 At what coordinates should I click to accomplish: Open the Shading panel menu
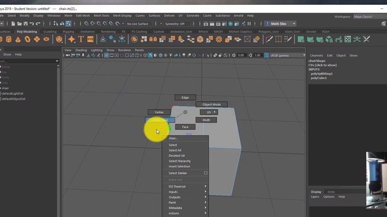coord(81,50)
